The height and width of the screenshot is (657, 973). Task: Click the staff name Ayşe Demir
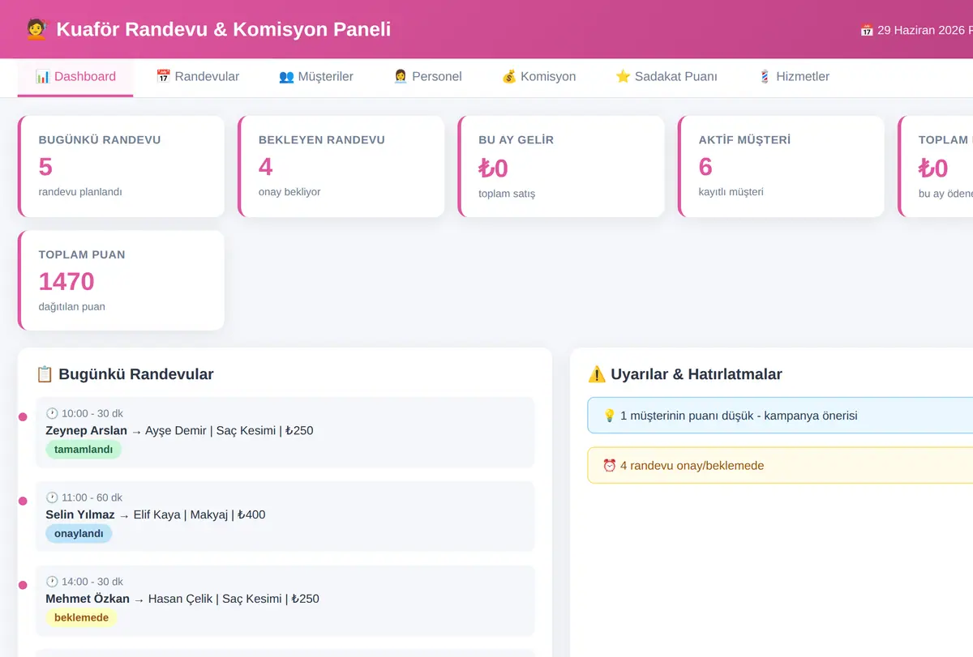[176, 430]
